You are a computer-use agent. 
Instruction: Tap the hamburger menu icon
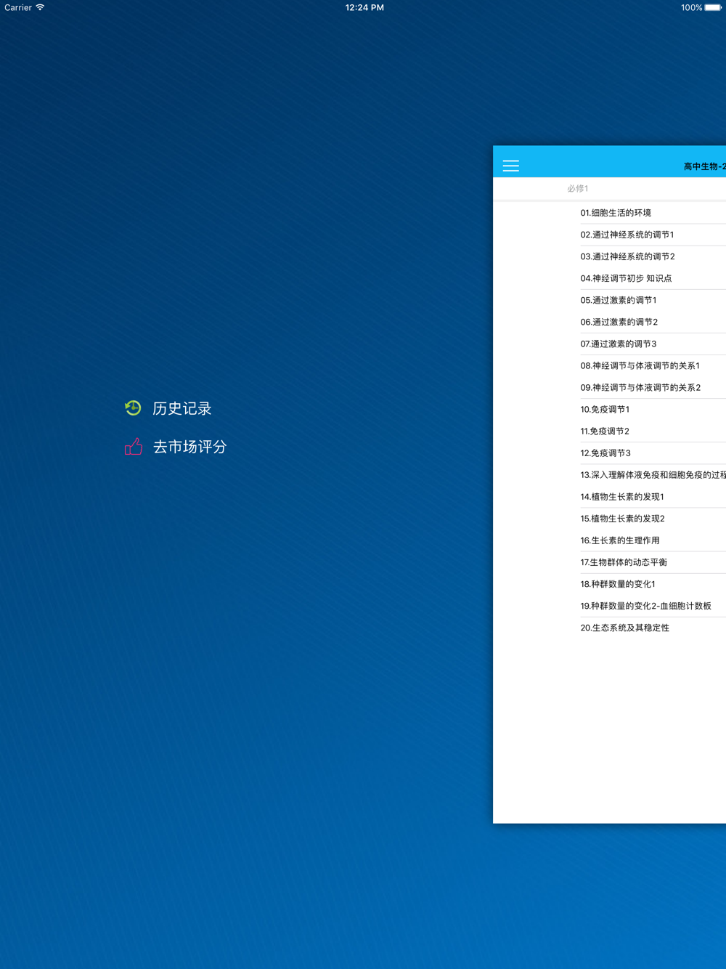pos(511,166)
